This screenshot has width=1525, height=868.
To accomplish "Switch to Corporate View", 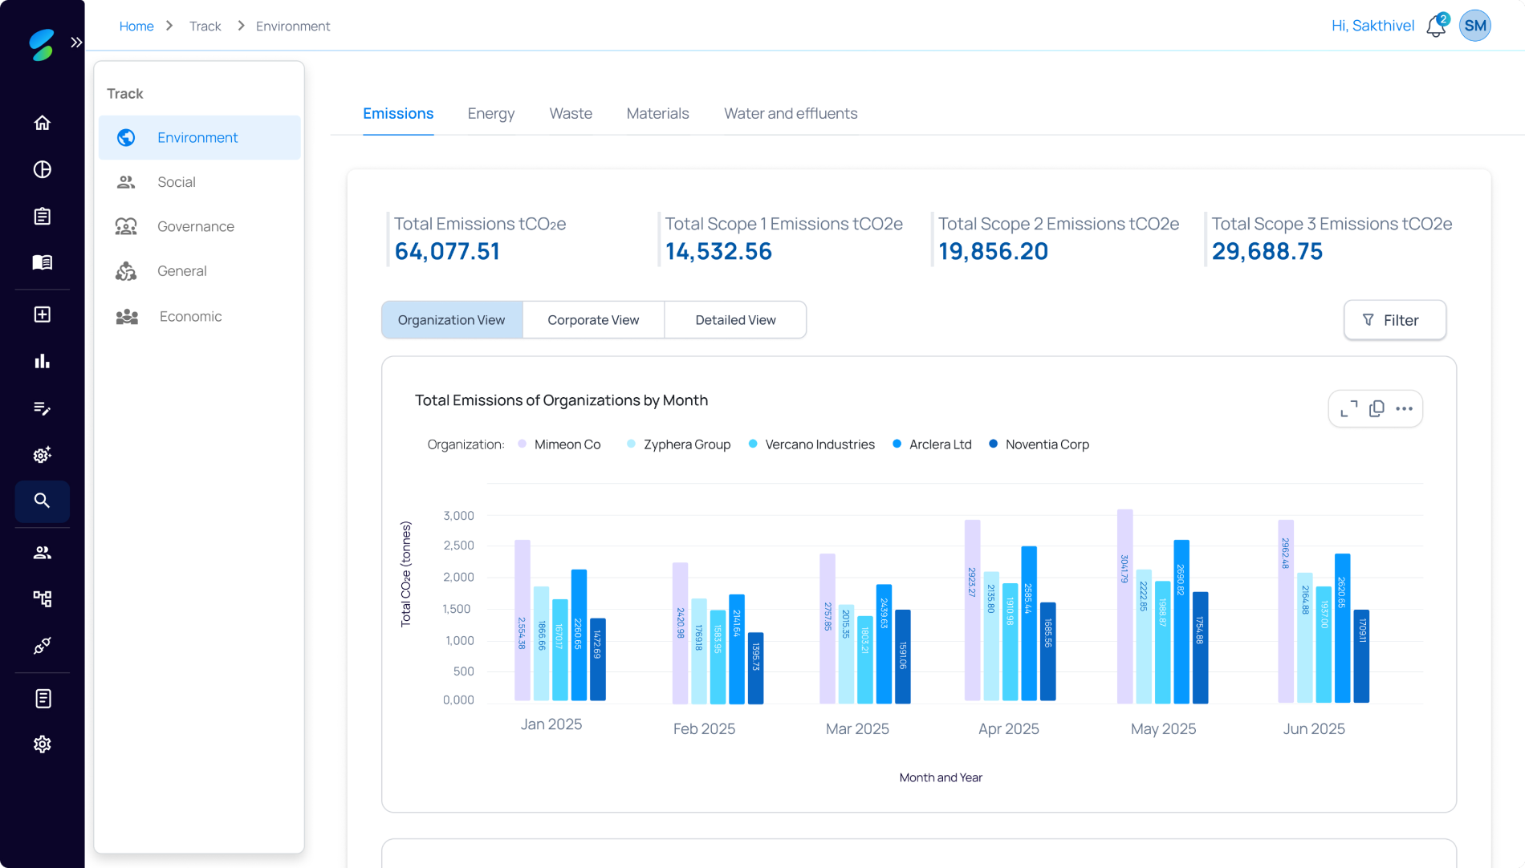I will (593, 320).
